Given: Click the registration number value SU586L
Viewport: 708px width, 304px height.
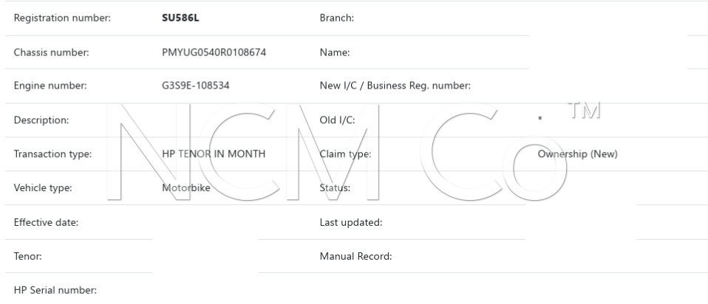Looking at the screenshot, I should coord(180,18).
